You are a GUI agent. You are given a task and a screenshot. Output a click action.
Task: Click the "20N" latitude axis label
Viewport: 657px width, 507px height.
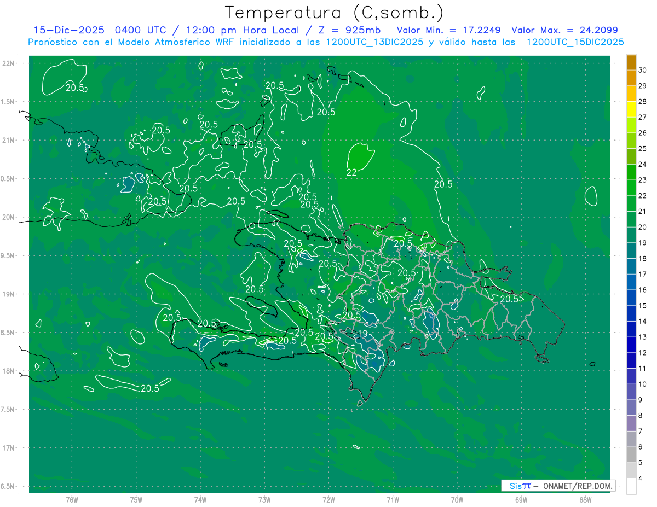pyautogui.click(x=9, y=217)
